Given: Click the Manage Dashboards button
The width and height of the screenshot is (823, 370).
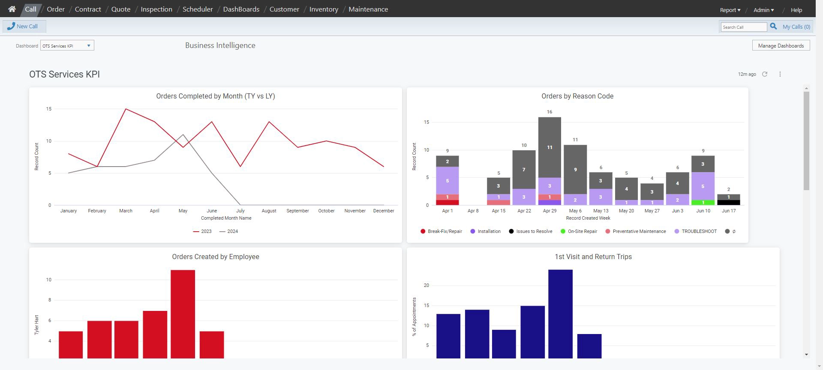Looking at the screenshot, I should pos(781,46).
